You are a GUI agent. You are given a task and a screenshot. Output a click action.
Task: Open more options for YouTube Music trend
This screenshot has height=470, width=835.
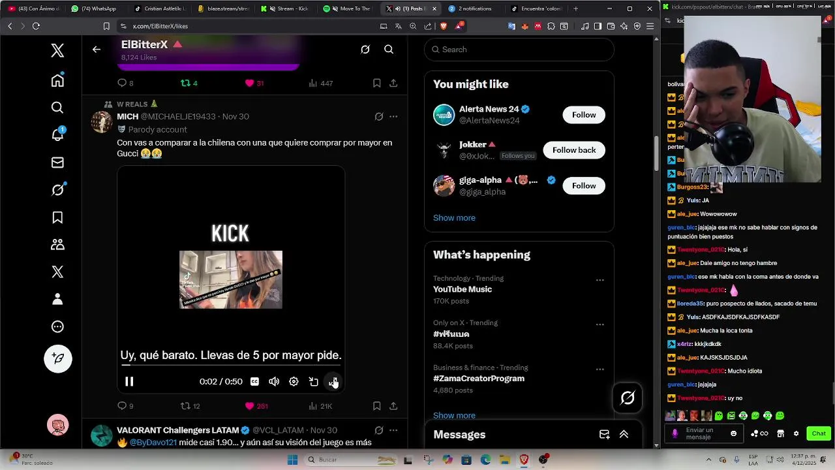click(600, 280)
